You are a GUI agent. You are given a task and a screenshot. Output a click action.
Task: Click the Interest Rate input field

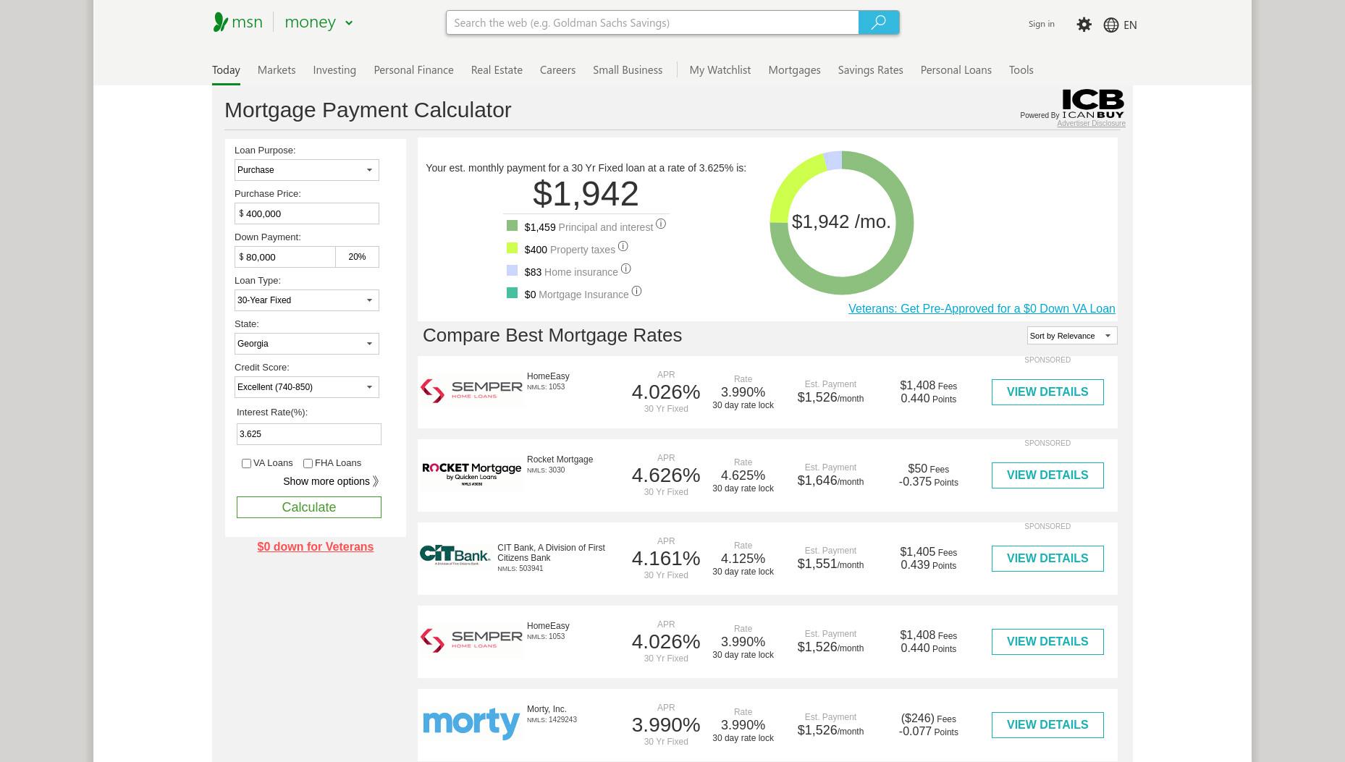tap(309, 434)
